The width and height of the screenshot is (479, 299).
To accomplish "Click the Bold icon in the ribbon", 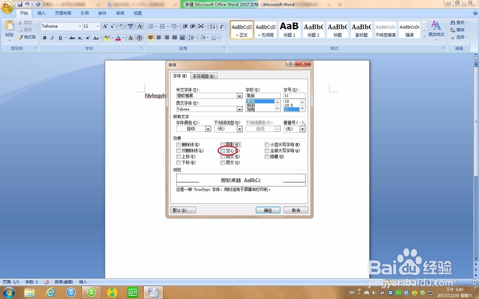I will [x=45, y=38].
